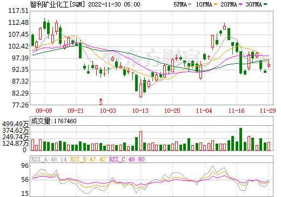Screen dimensions: 281x197
Task: Click the lowest red candlestick near 82.29
Action: pos(140,89)
